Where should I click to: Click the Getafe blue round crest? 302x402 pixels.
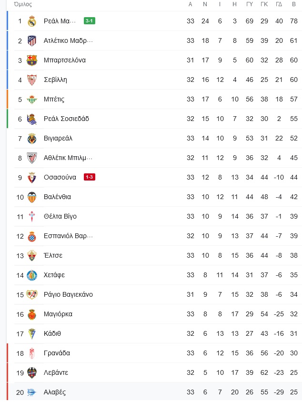point(32,275)
